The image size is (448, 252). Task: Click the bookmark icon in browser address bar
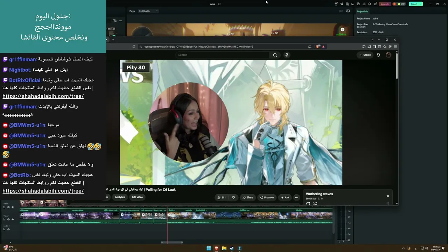point(134,47)
